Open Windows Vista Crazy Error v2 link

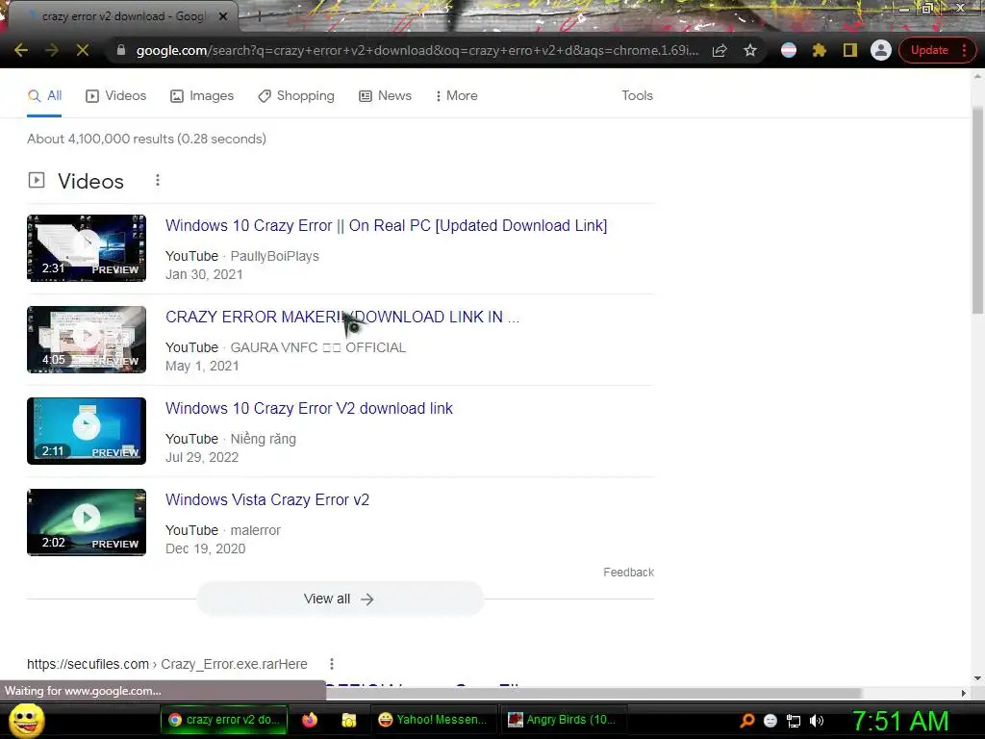267,499
